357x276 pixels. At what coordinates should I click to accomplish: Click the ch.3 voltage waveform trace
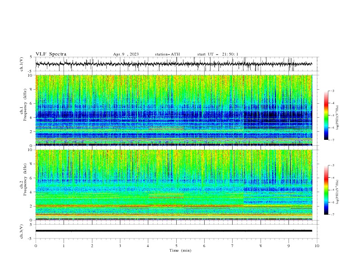click(x=174, y=231)
